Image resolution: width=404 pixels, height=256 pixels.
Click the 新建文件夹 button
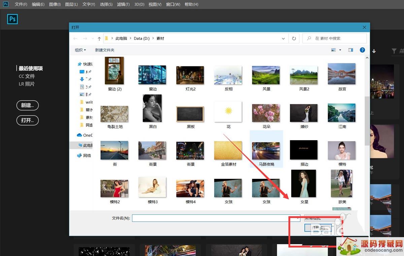(x=105, y=50)
